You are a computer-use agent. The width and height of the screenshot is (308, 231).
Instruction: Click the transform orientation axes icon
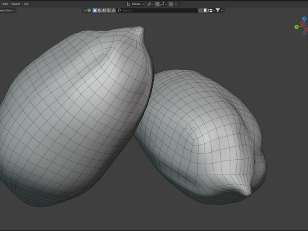(x=128, y=4)
